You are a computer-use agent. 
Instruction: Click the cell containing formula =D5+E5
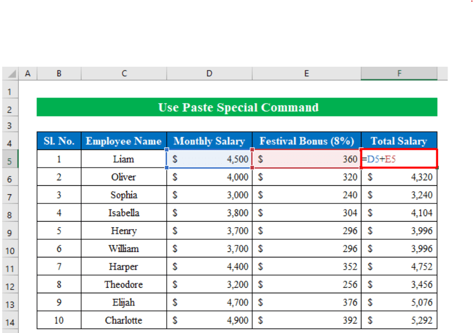pyautogui.click(x=398, y=159)
